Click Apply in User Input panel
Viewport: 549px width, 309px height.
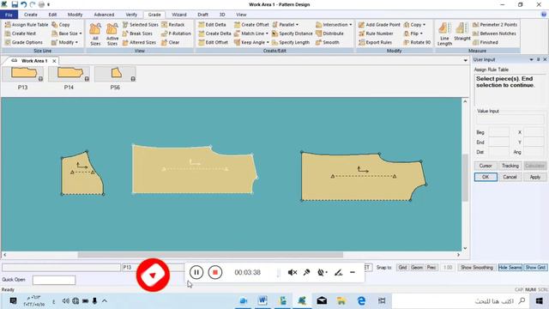point(534,177)
